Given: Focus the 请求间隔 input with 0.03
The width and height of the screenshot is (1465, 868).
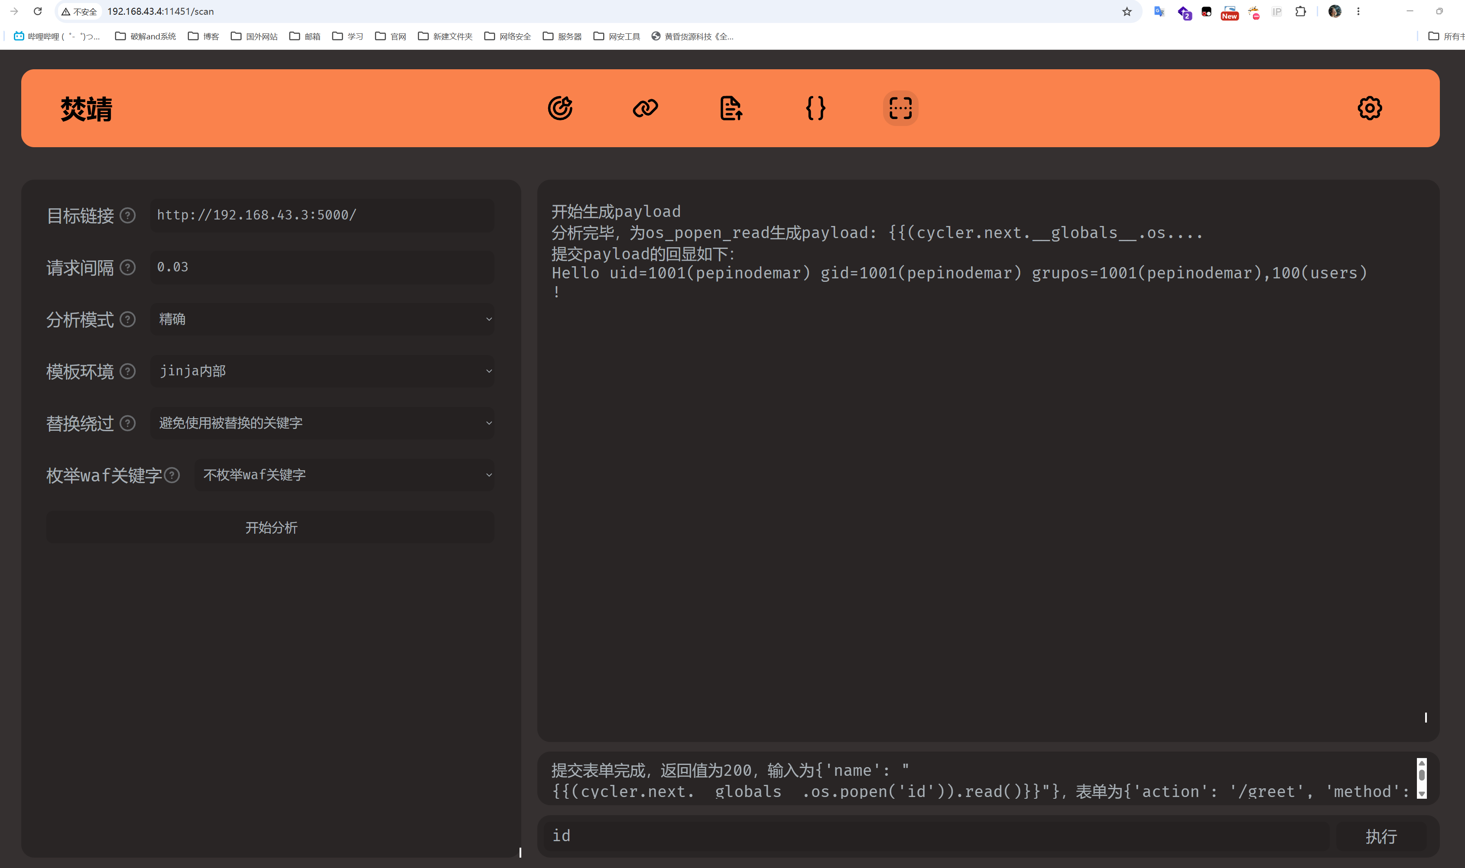Looking at the screenshot, I should point(322,267).
